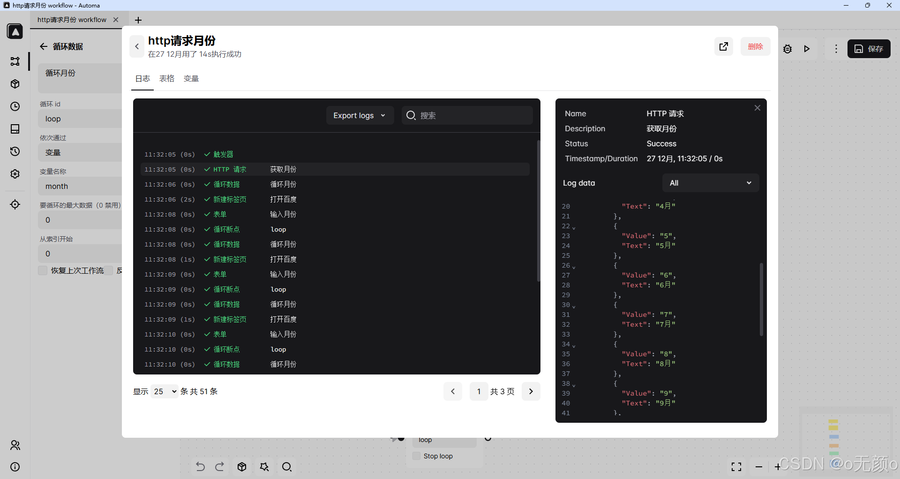Close the http请求月份 workflow tab
900x479 pixels.
pyautogui.click(x=116, y=20)
